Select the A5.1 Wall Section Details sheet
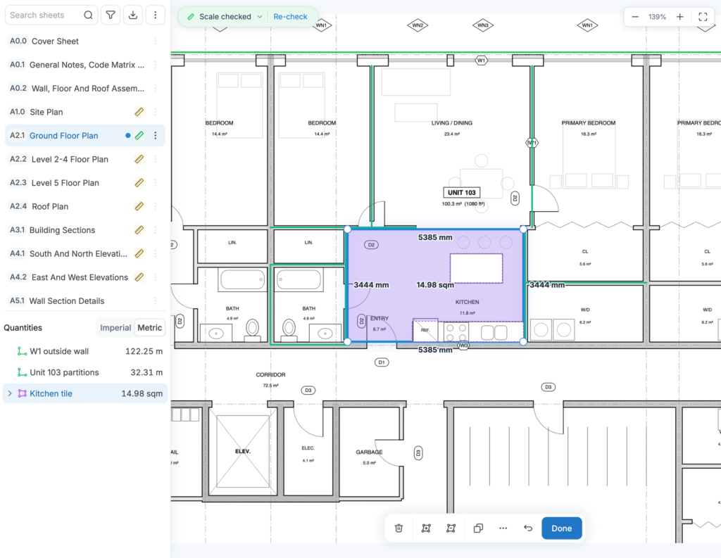Image resolution: width=721 pixels, height=558 pixels. click(85, 300)
